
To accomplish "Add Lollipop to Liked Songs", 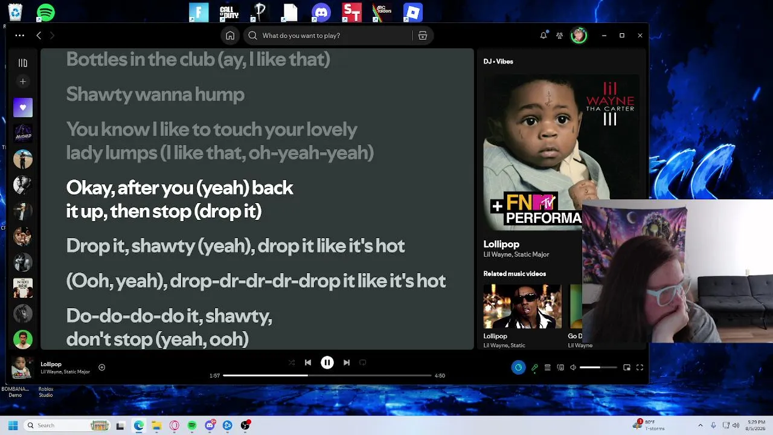I will 101,367.
